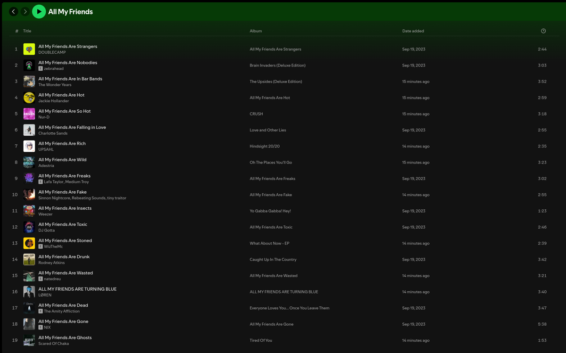This screenshot has width=566, height=353.
Task: Play the All My Friends playlist
Action: [39, 11]
